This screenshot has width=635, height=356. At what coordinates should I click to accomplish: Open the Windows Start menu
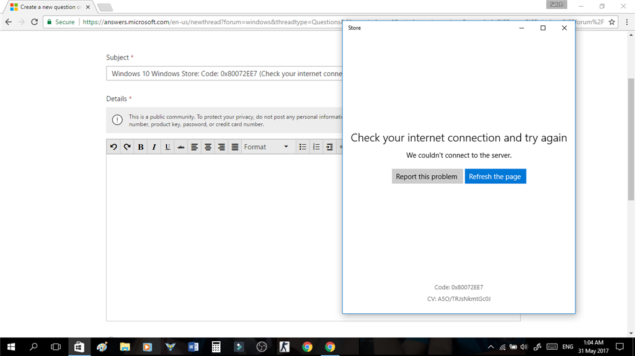(x=11, y=347)
